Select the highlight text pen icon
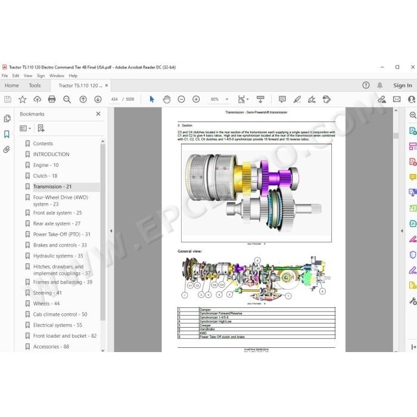The image size is (417, 417). coord(297,99)
